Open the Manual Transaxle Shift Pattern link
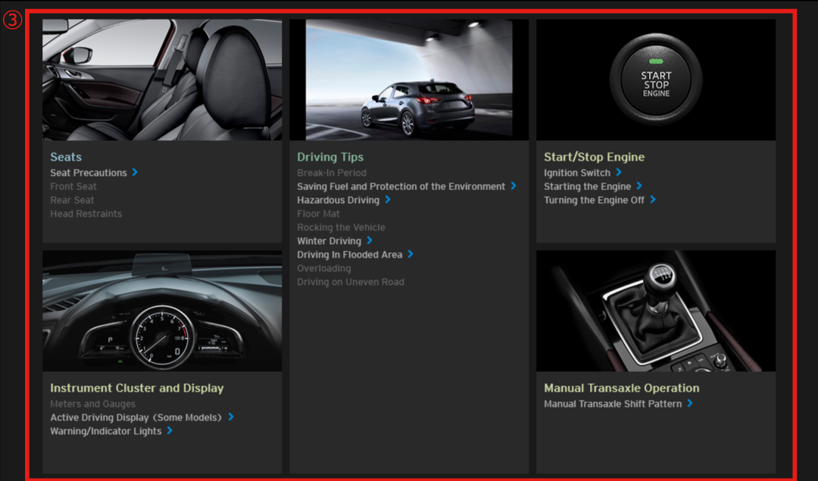818x481 pixels. click(613, 404)
